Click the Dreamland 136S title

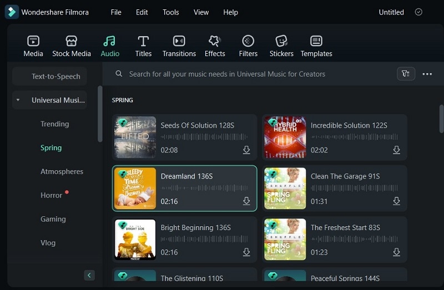[x=186, y=176]
